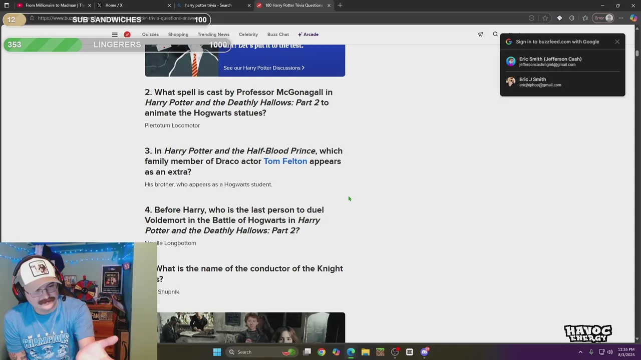
Task: Open the Shopping section
Action: point(178,34)
